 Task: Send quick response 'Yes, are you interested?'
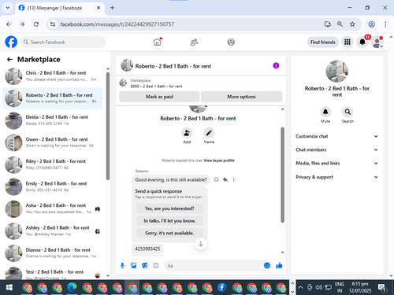(x=169, y=208)
